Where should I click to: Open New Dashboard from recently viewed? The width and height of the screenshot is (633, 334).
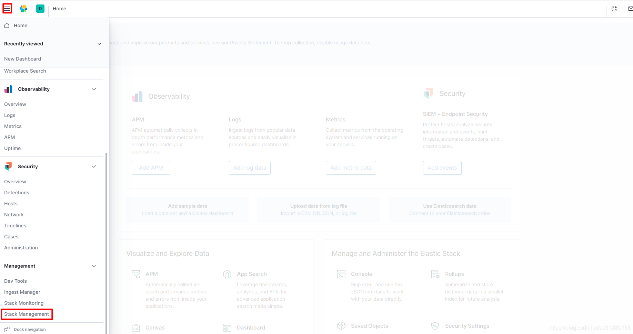click(x=22, y=59)
